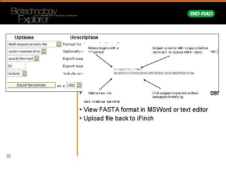Expand the include dropdown
This screenshot has height=169, width=226.
17,74
